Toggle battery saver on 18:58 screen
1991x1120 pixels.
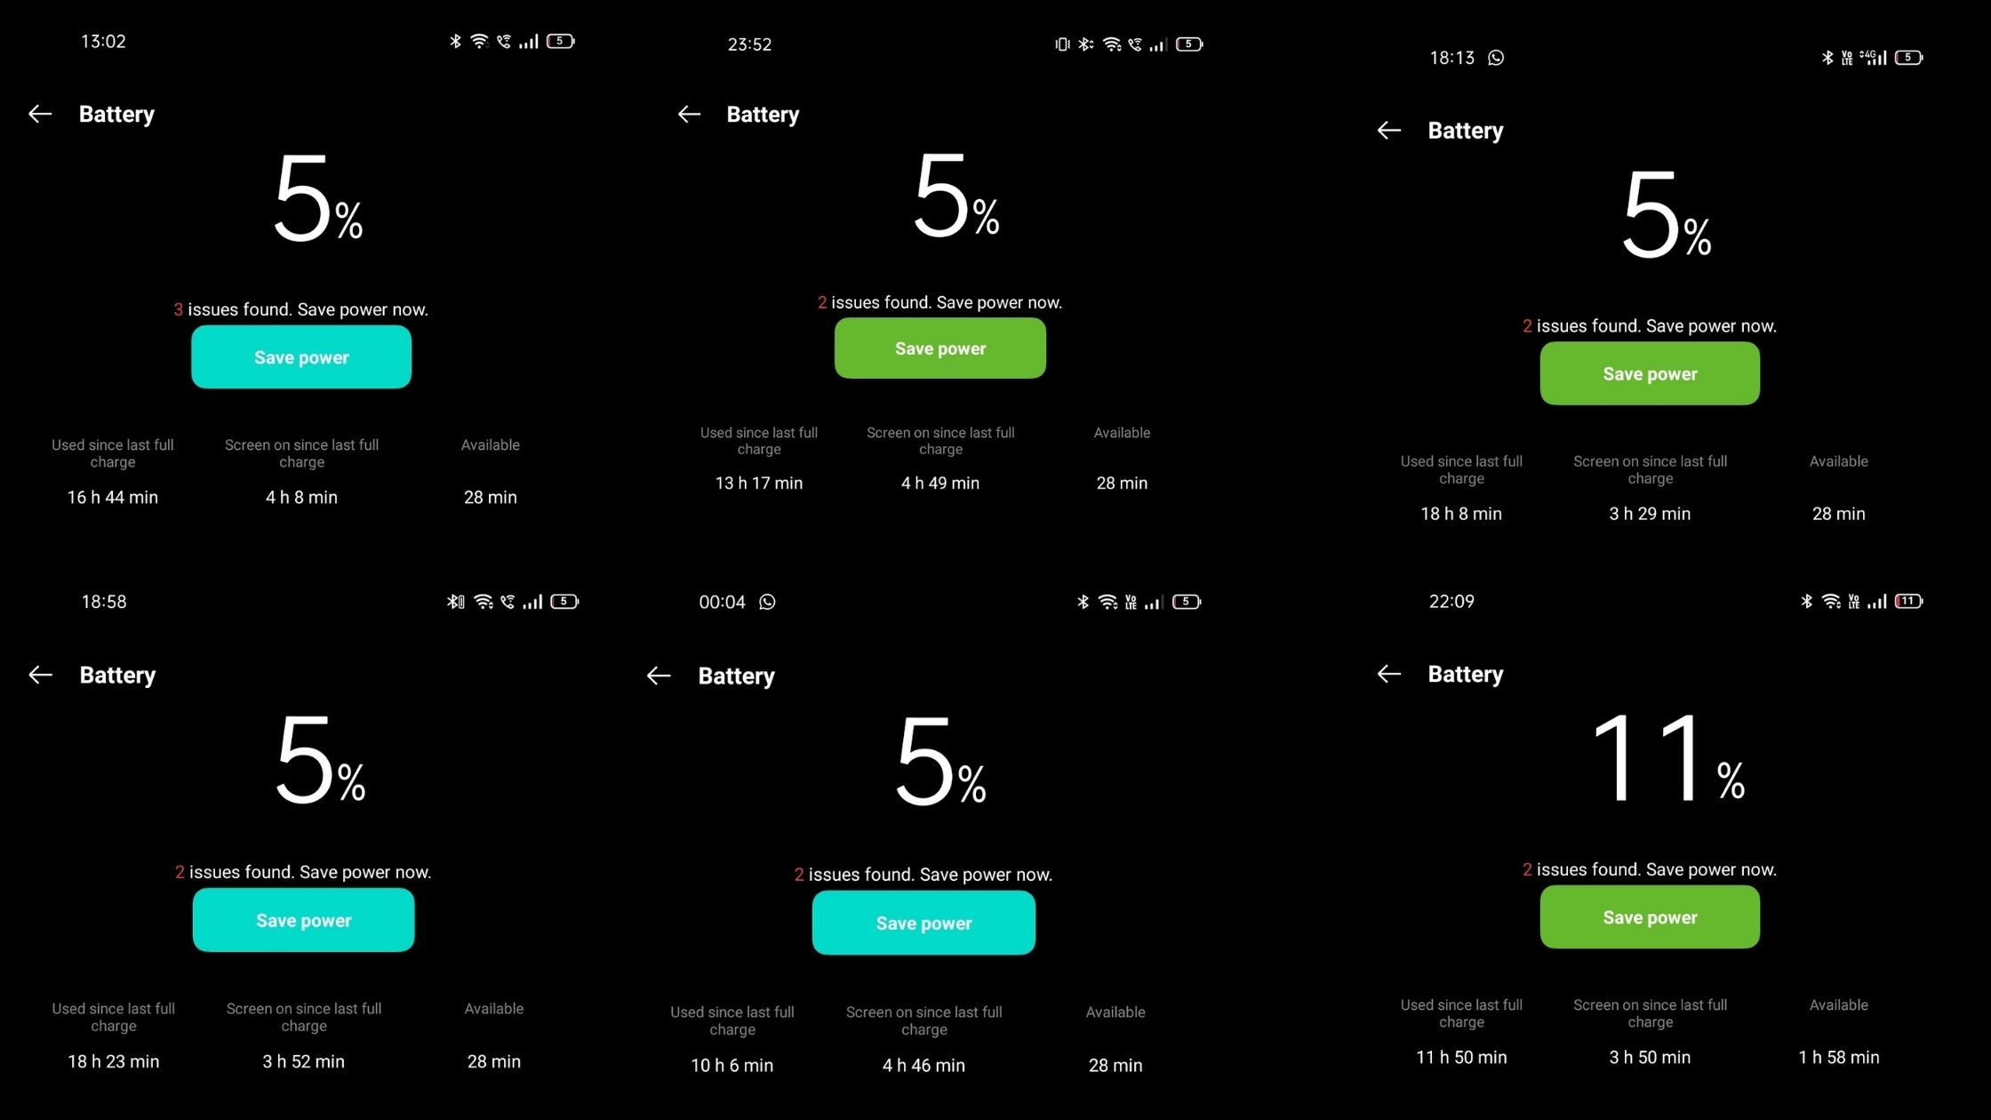pyautogui.click(x=302, y=919)
